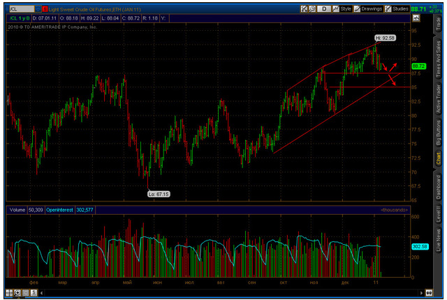Image resolution: width=447 pixels, height=300 pixels.
Task: Click the OpenInterest label in lower panel
Action: pos(59,210)
